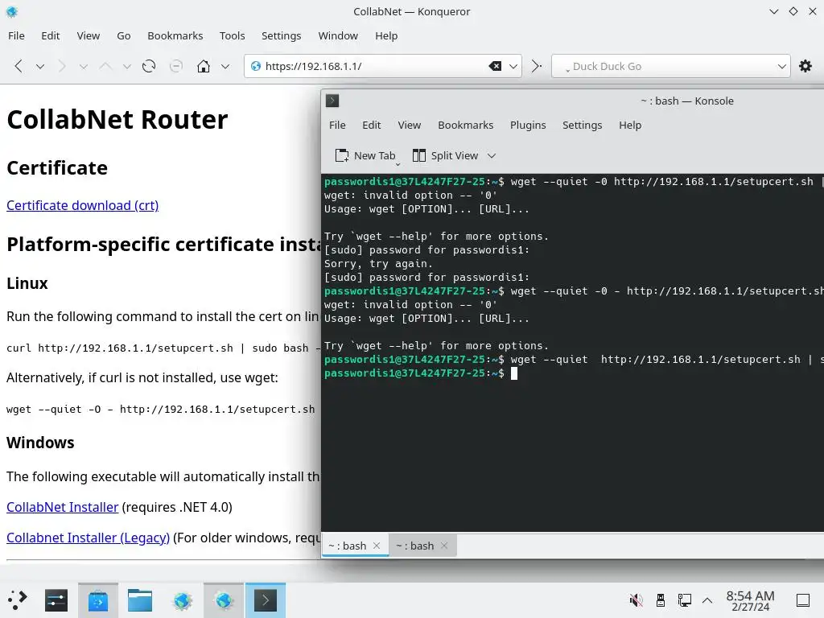Focus the Duck Duck Go search field

(670, 66)
